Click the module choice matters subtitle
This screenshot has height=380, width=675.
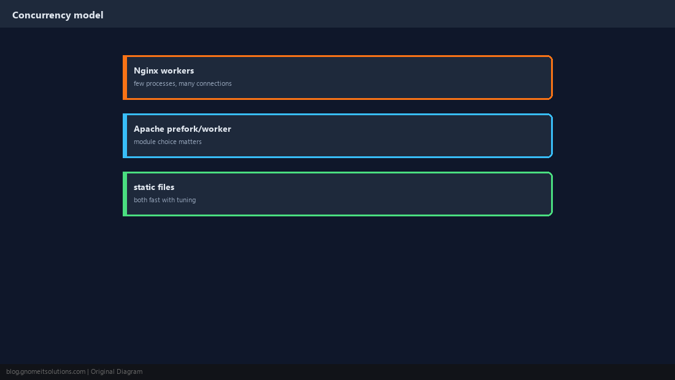tap(168, 142)
